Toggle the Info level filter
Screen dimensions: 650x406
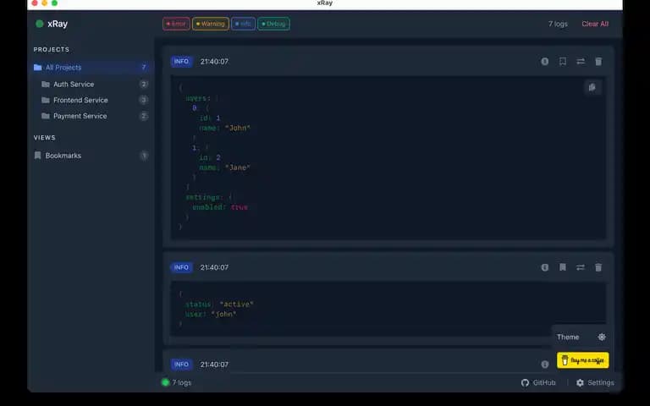click(x=244, y=24)
